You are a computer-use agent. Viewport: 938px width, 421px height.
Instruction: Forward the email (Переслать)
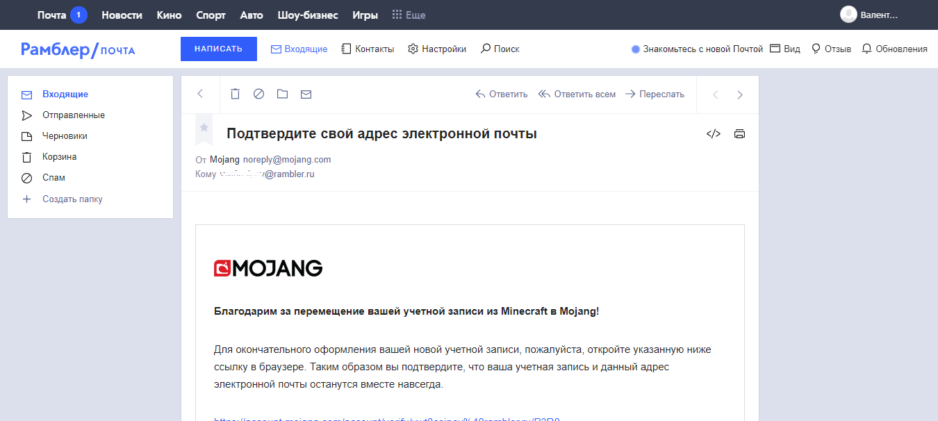click(655, 94)
